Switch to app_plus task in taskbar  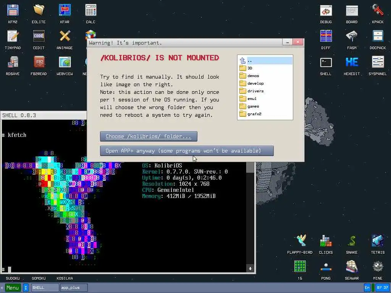(74, 288)
